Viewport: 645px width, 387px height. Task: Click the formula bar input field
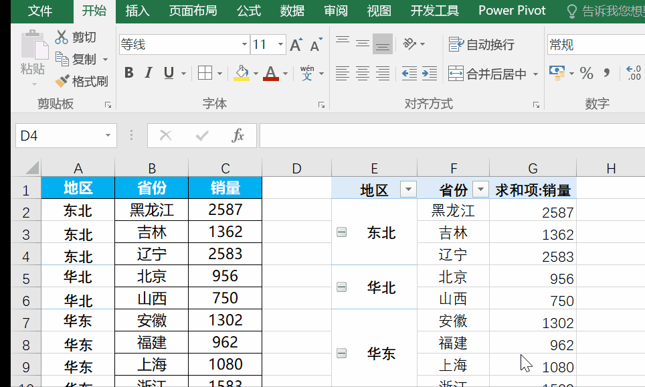452,135
